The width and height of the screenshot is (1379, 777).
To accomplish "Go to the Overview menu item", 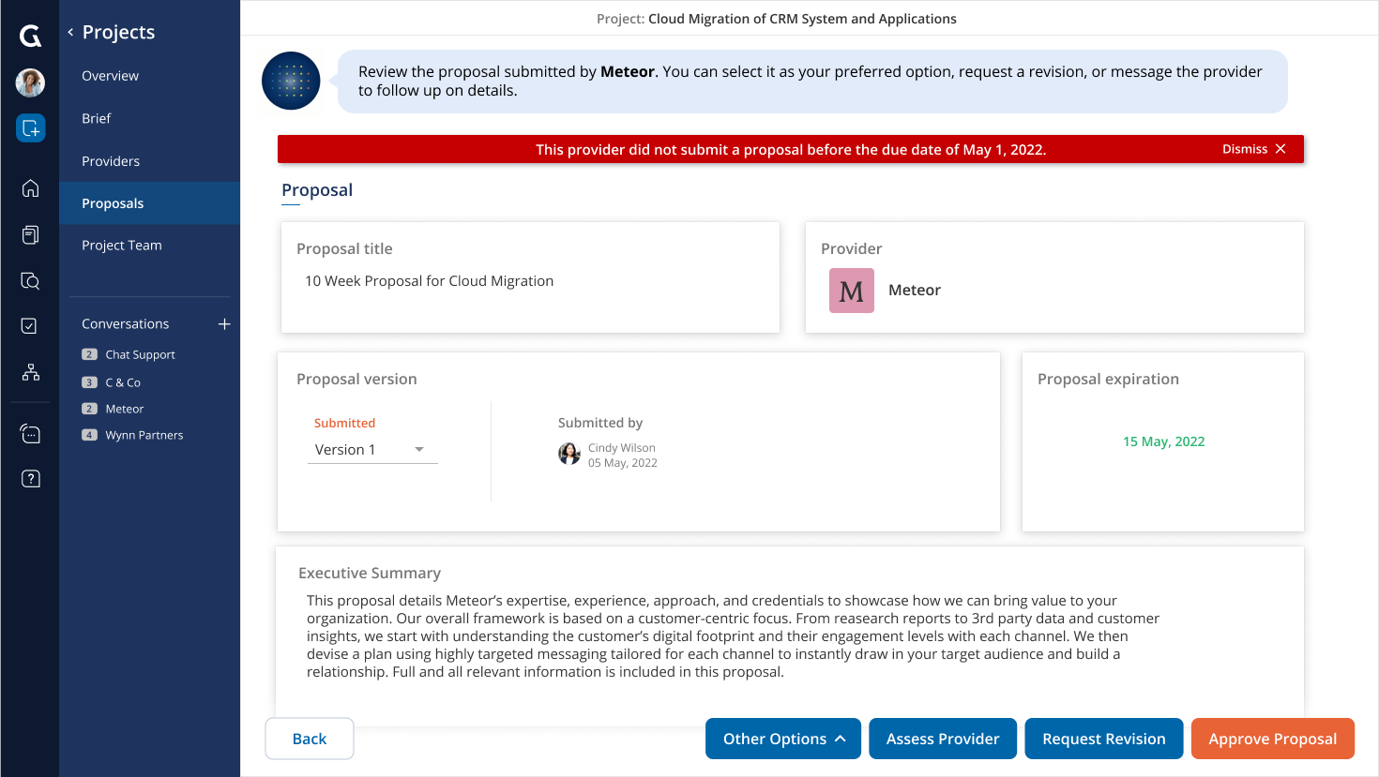I will pos(110,76).
